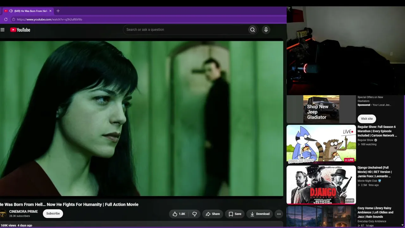Download the video
The height and width of the screenshot is (228, 405).
pyautogui.click(x=260, y=214)
